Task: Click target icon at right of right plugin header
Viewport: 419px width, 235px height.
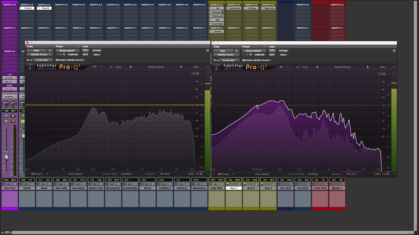Action: [394, 51]
